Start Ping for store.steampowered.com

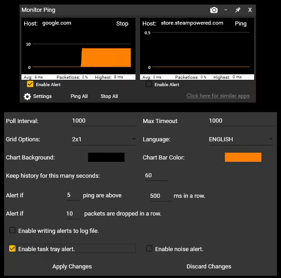(240, 24)
